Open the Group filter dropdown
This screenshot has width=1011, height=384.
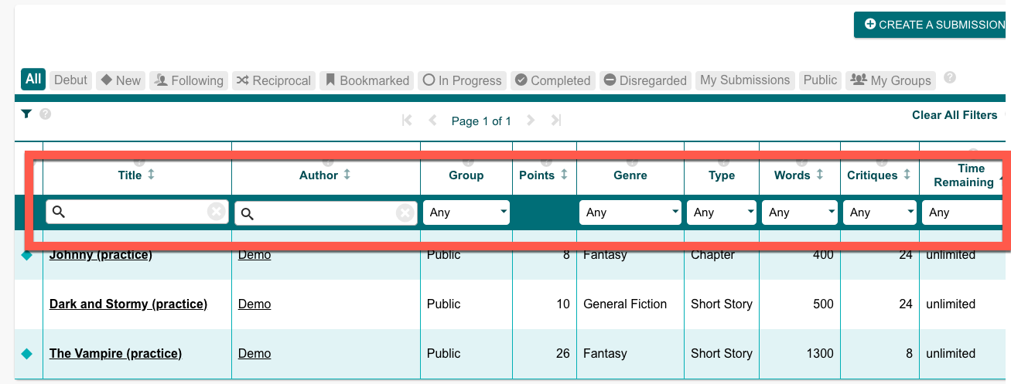pyautogui.click(x=466, y=212)
